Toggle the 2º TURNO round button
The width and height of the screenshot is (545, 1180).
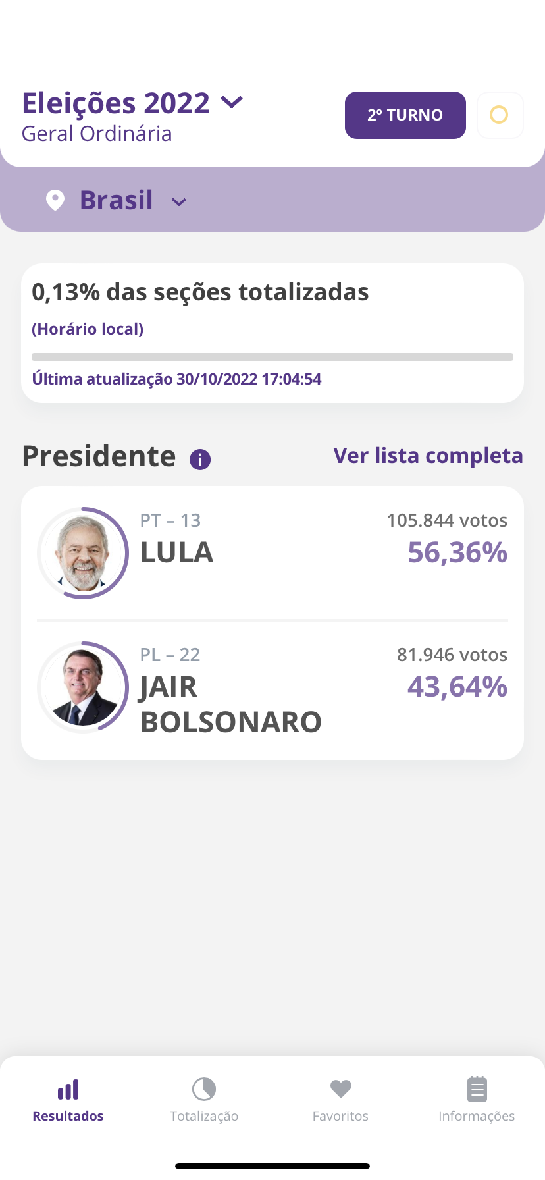click(x=405, y=115)
